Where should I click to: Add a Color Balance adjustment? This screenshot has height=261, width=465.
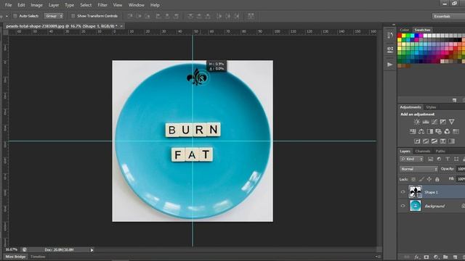[421, 131]
